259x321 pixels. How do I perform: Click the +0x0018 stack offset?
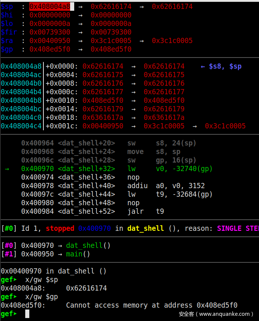(x=62, y=118)
